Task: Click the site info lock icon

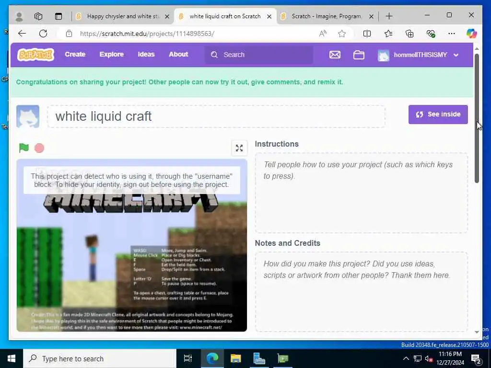Action: click(x=69, y=34)
